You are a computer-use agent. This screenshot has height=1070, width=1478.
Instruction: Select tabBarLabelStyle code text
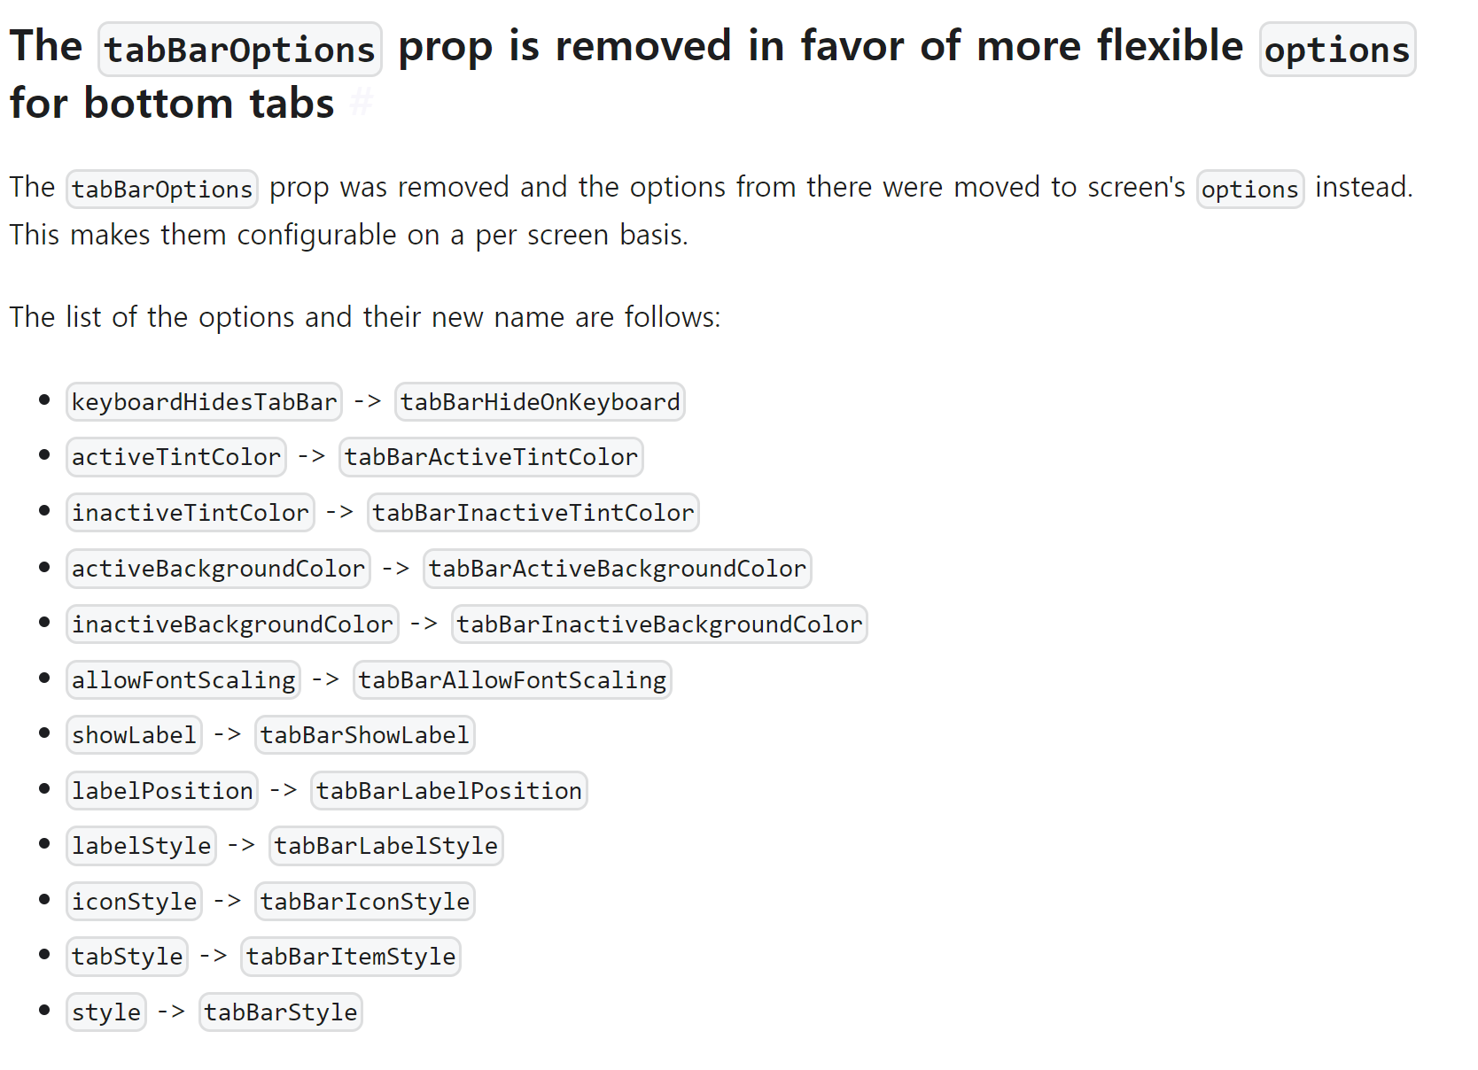click(386, 846)
